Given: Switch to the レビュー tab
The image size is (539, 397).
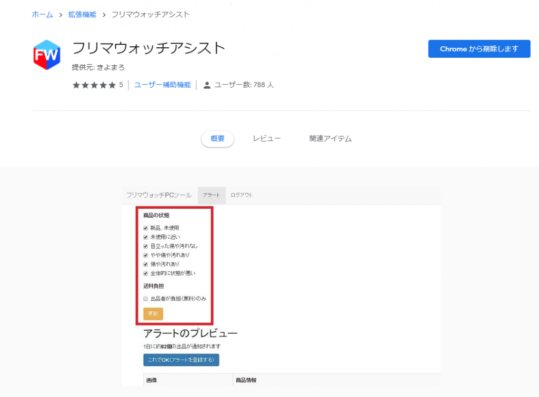Looking at the screenshot, I should [x=267, y=139].
